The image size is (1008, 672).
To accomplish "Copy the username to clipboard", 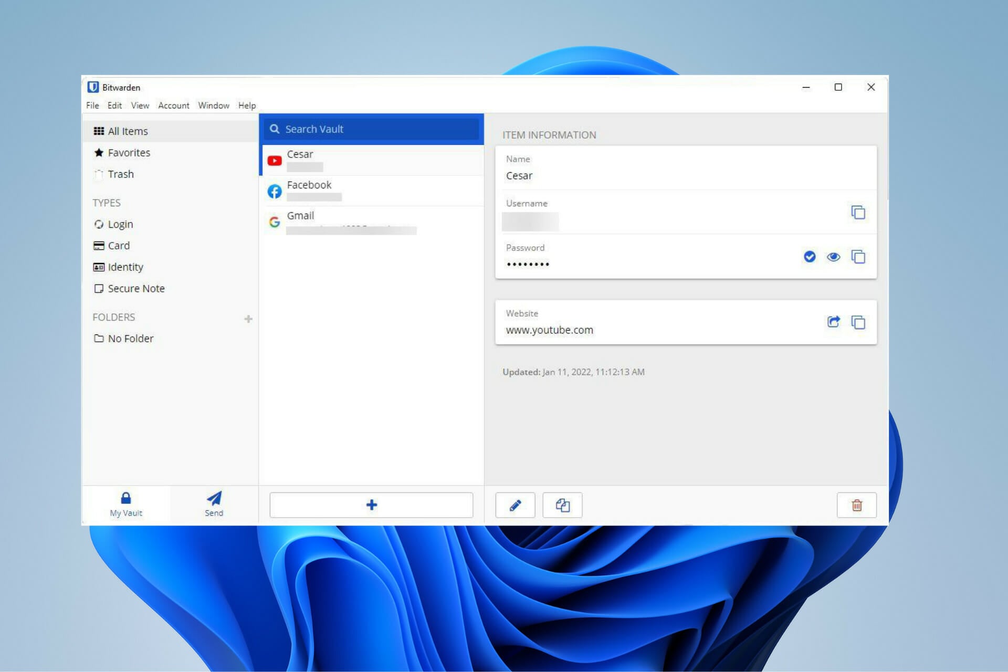I will pos(858,213).
